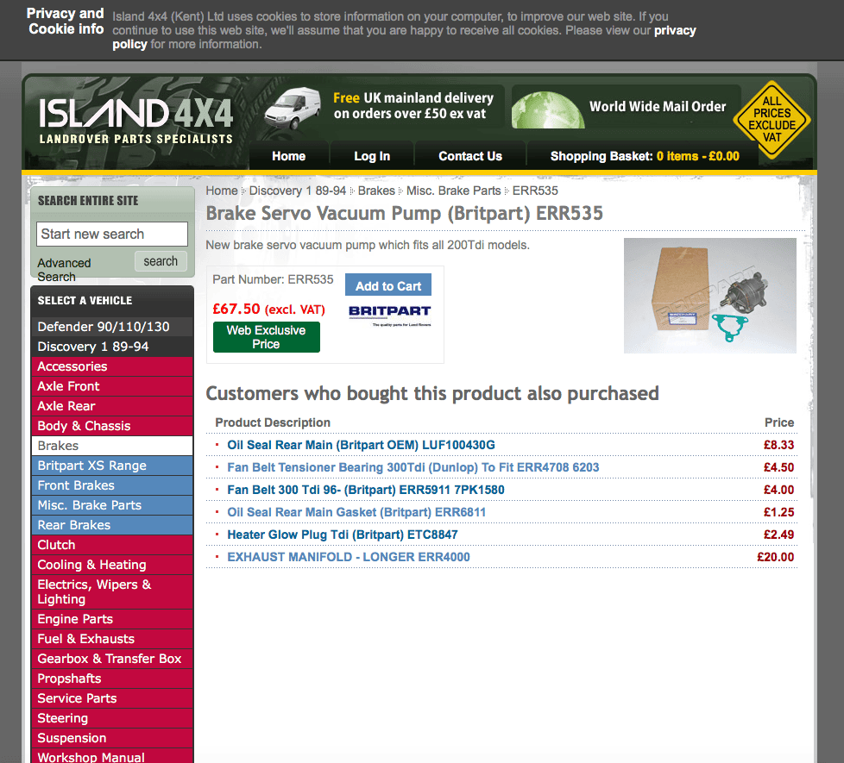The height and width of the screenshot is (763, 844).
Task: Open the Axle Rear category
Action: coord(112,406)
